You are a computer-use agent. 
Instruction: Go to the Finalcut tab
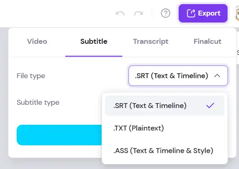click(x=207, y=41)
